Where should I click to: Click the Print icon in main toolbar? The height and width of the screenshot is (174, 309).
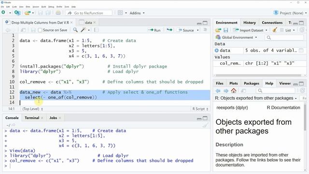(58, 13)
